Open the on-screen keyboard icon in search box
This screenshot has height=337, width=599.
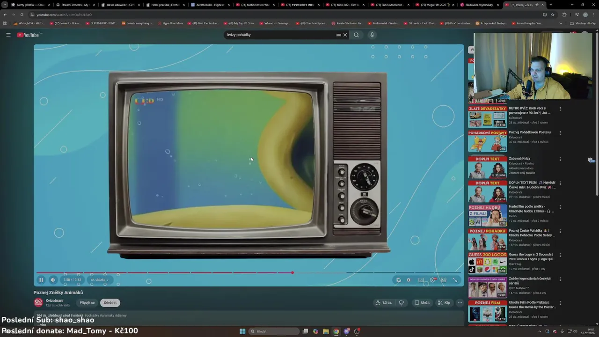[x=338, y=35]
